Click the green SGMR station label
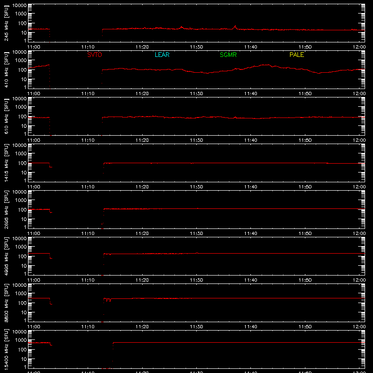The width and height of the screenshot is (373, 373). pyautogui.click(x=228, y=55)
